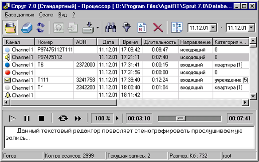Sort by Номер column header

click(54, 42)
